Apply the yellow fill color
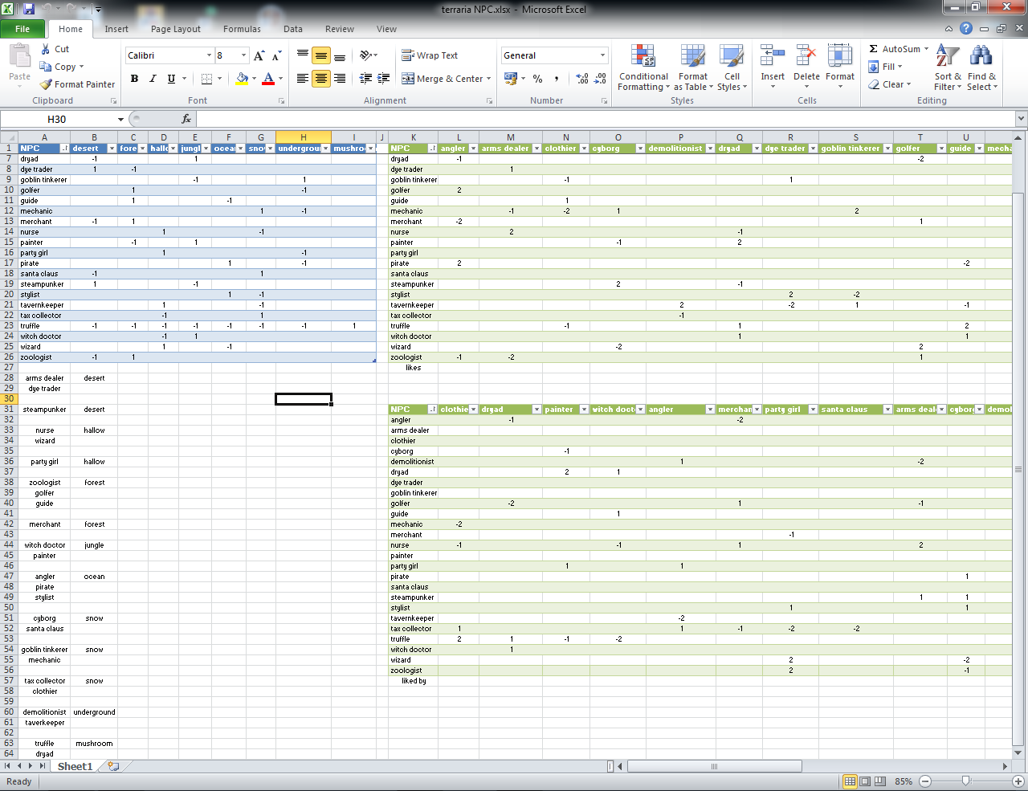 coord(242,79)
